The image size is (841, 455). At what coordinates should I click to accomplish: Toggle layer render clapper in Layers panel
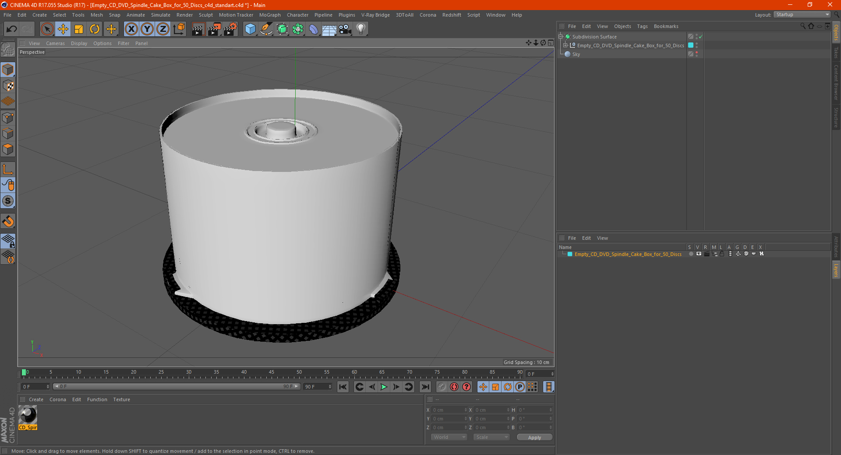coord(707,254)
